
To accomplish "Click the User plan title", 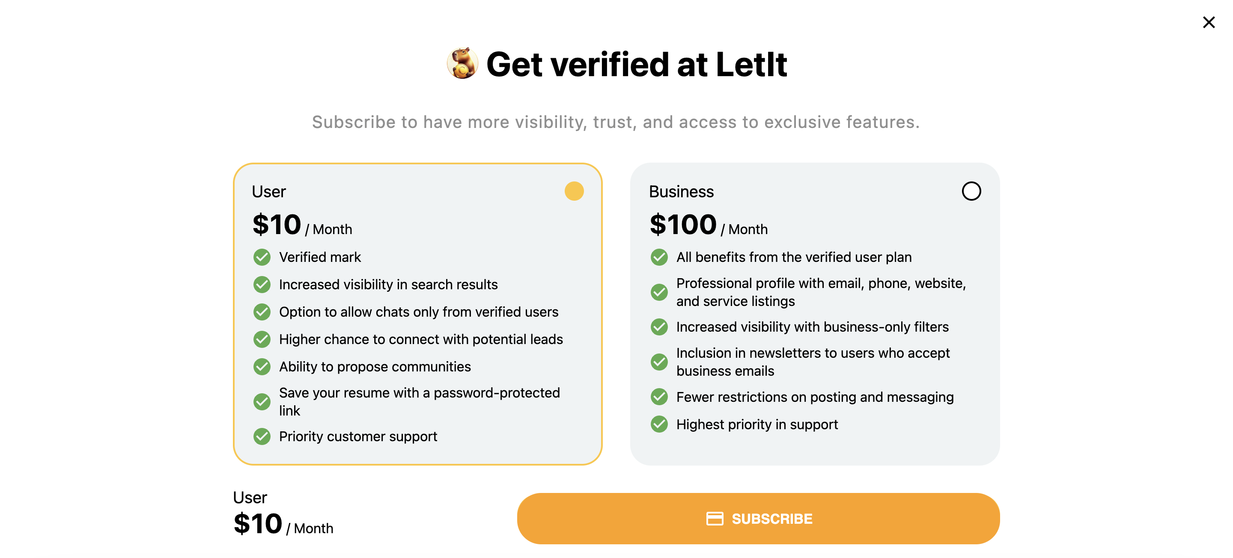I will [x=268, y=191].
